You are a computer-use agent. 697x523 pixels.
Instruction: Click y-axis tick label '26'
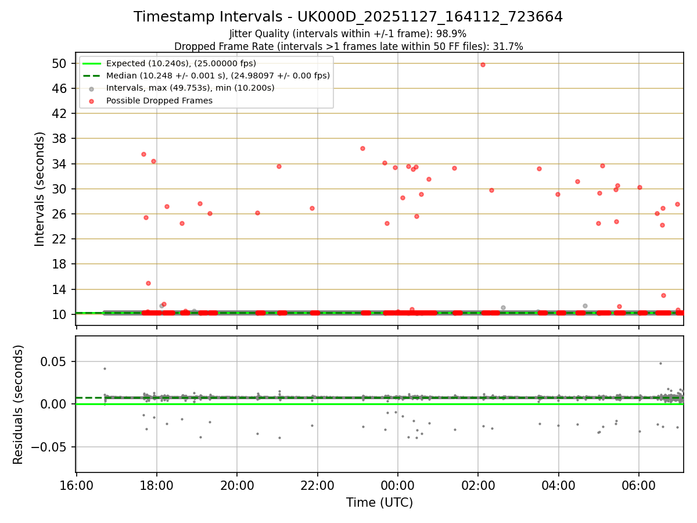tap(60, 214)
